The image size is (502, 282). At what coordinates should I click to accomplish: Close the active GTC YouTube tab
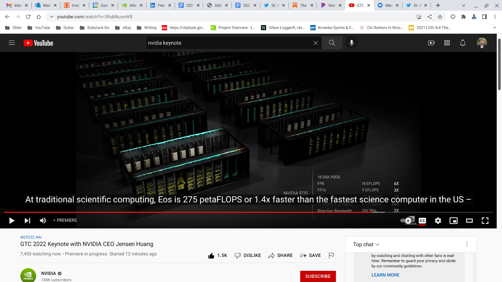tap(369, 5)
